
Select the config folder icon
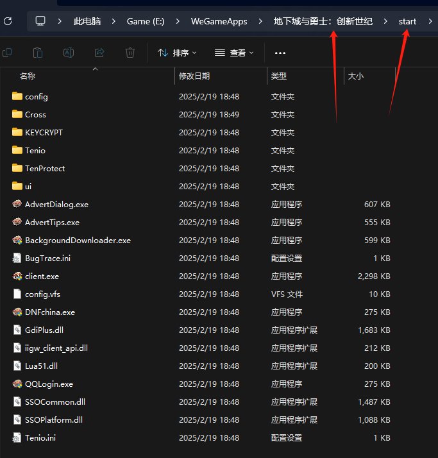click(17, 96)
